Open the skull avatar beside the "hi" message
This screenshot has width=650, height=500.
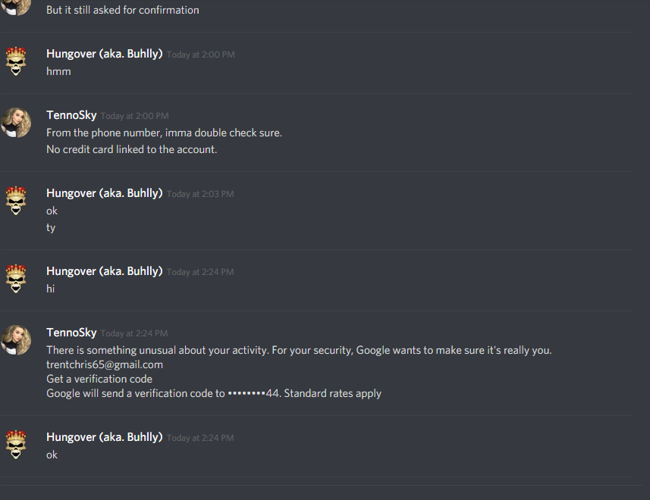tap(16, 278)
